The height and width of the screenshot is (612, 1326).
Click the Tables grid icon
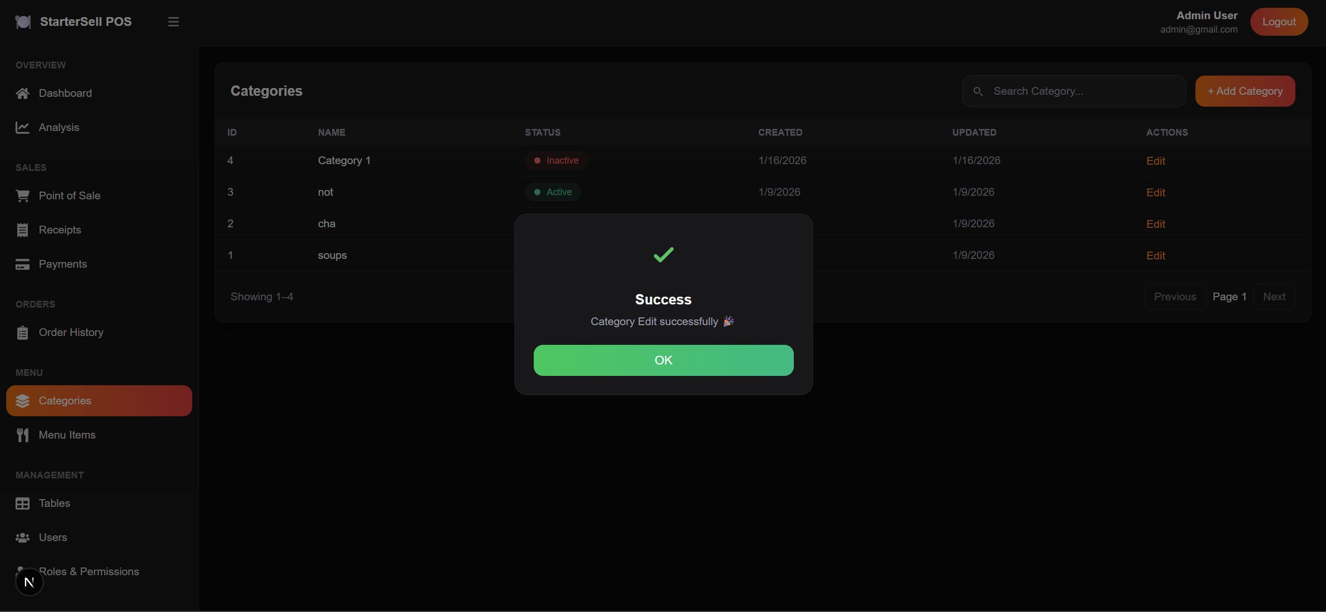(x=22, y=503)
